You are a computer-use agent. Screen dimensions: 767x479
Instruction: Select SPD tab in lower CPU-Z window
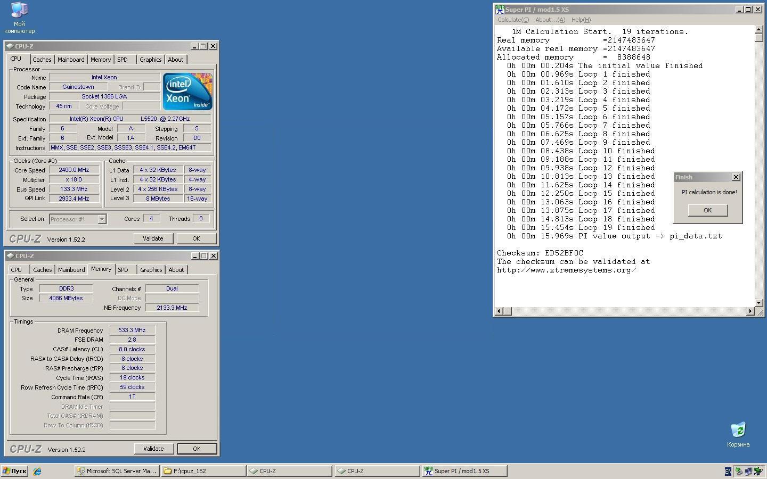tap(123, 270)
